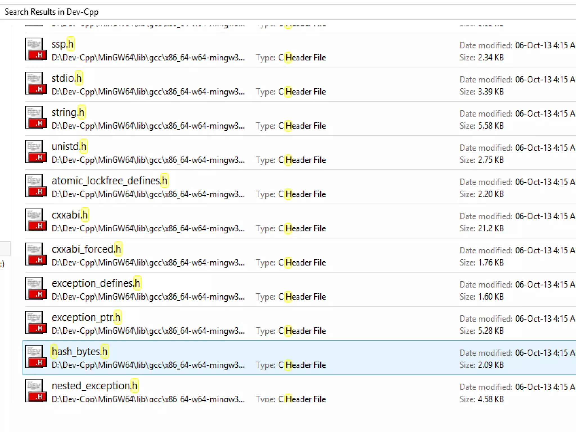
Task: Click the cxxabi_forced.h file icon
Action: tap(36, 254)
